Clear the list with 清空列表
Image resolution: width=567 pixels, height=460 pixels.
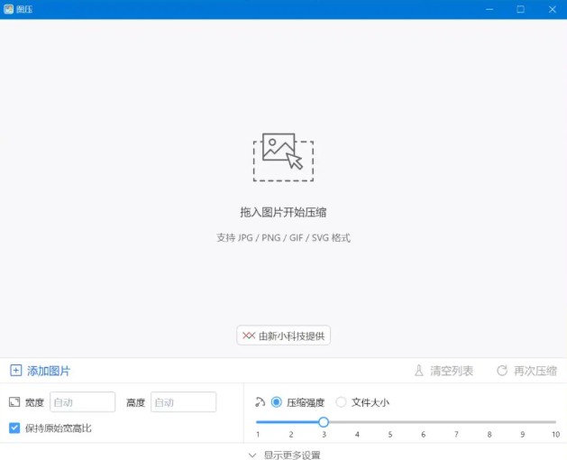[x=444, y=371]
